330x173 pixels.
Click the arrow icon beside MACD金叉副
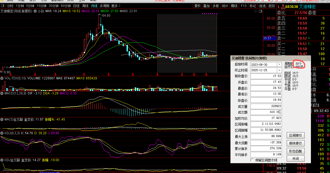(2, 119)
